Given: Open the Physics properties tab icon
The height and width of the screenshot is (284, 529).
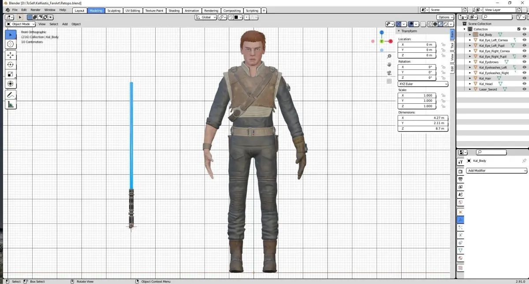Looking at the screenshot, I should tap(460, 235).
